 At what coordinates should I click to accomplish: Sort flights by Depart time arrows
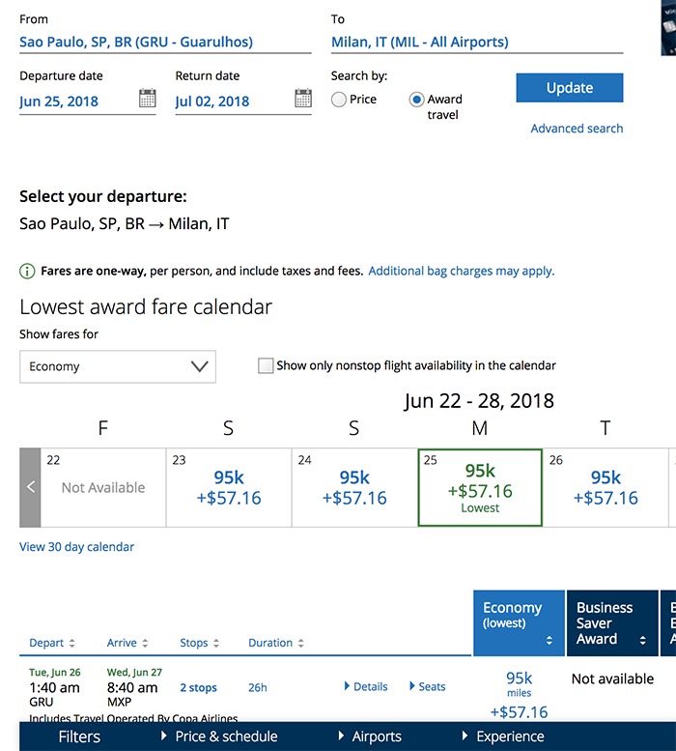[x=71, y=644]
